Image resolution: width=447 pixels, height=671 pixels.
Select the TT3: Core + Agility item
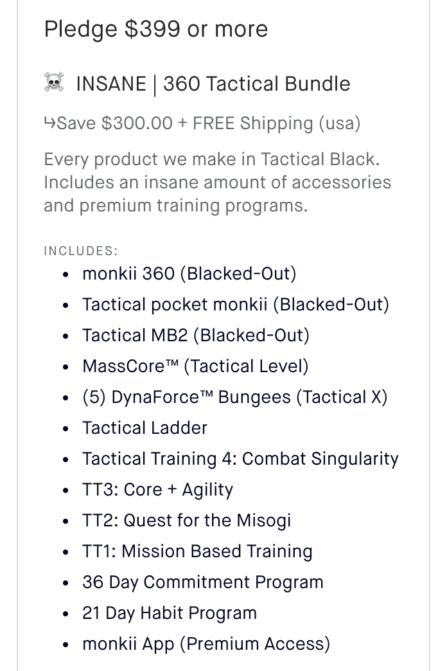tap(158, 490)
